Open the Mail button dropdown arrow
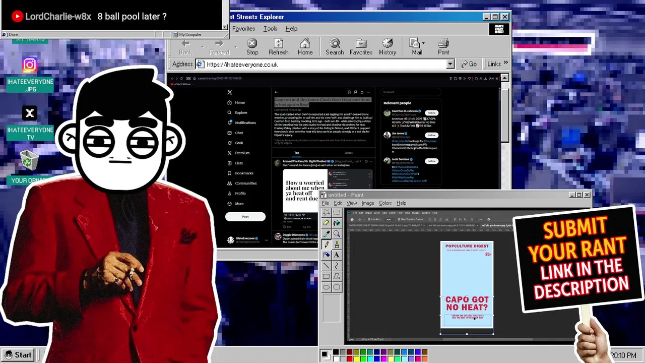 pyautogui.click(x=424, y=43)
